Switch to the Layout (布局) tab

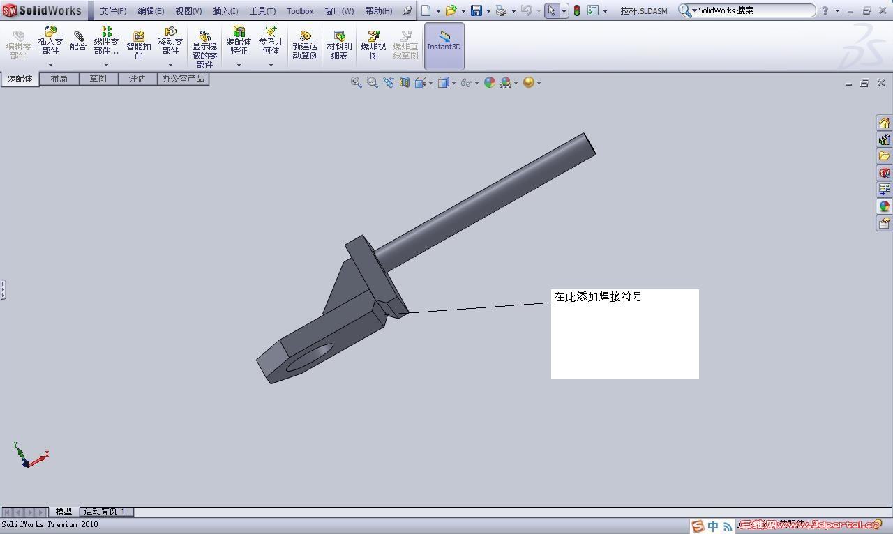pyautogui.click(x=59, y=79)
